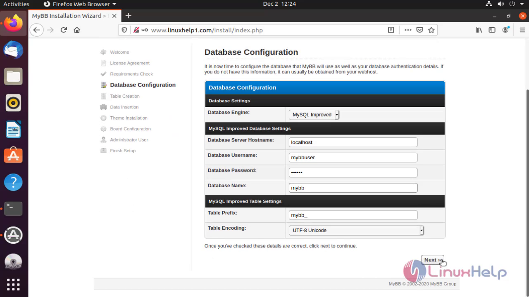The height and width of the screenshot is (297, 529).
Task: Show the Firefox sidebars
Action: [x=492, y=30]
